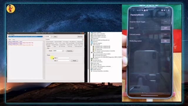Image resolution: width=188 pixels, height=106 pixels.
Task: Click the Mice and other pointing devices icon
Action: coord(92,40)
